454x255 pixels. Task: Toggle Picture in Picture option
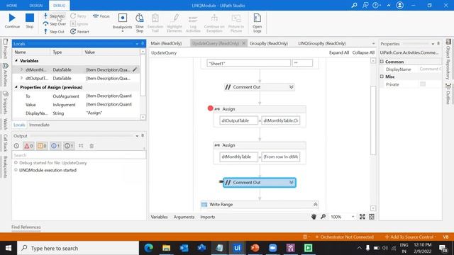point(236,23)
